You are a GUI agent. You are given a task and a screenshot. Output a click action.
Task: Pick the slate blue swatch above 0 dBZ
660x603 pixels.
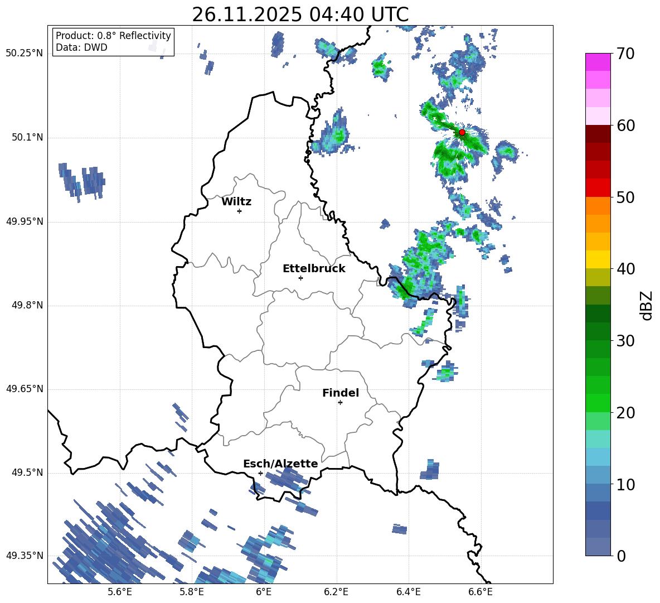pyautogui.click(x=598, y=547)
